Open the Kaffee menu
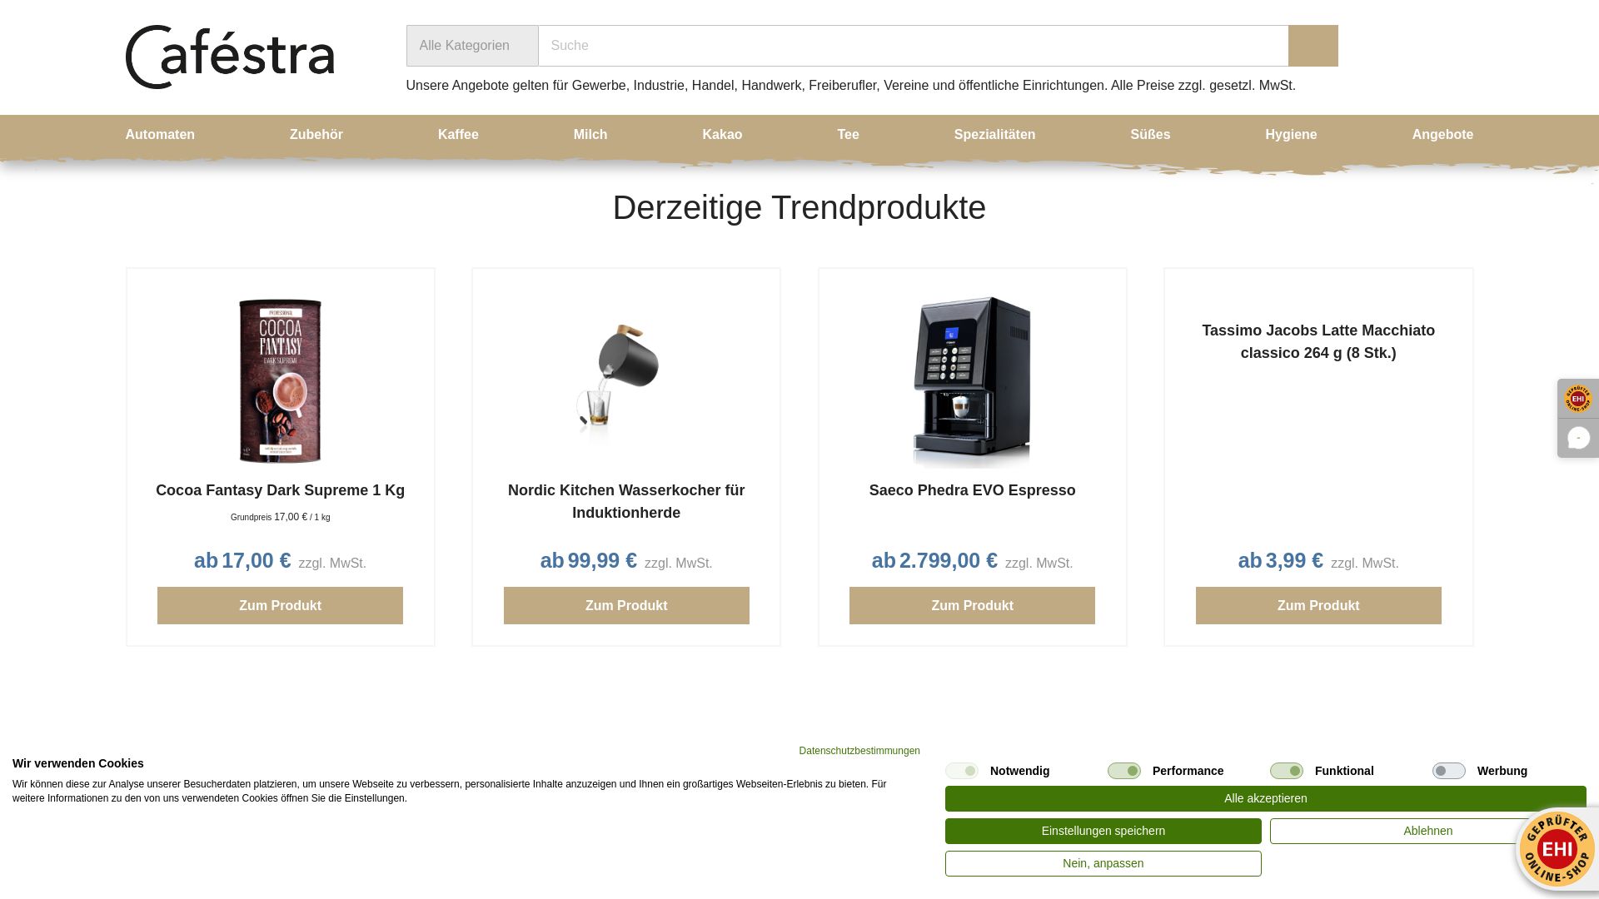Image resolution: width=1599 pixels, height=899 pixels. pyautogui.click(x=458, y=135)
